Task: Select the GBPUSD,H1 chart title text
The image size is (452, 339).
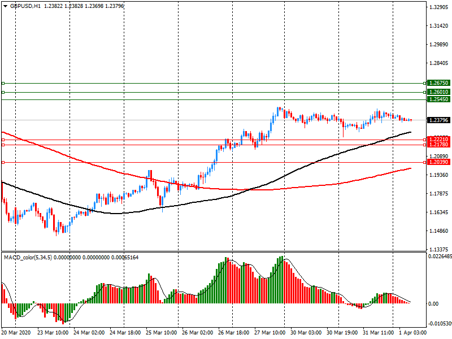Action: [25, 6]
